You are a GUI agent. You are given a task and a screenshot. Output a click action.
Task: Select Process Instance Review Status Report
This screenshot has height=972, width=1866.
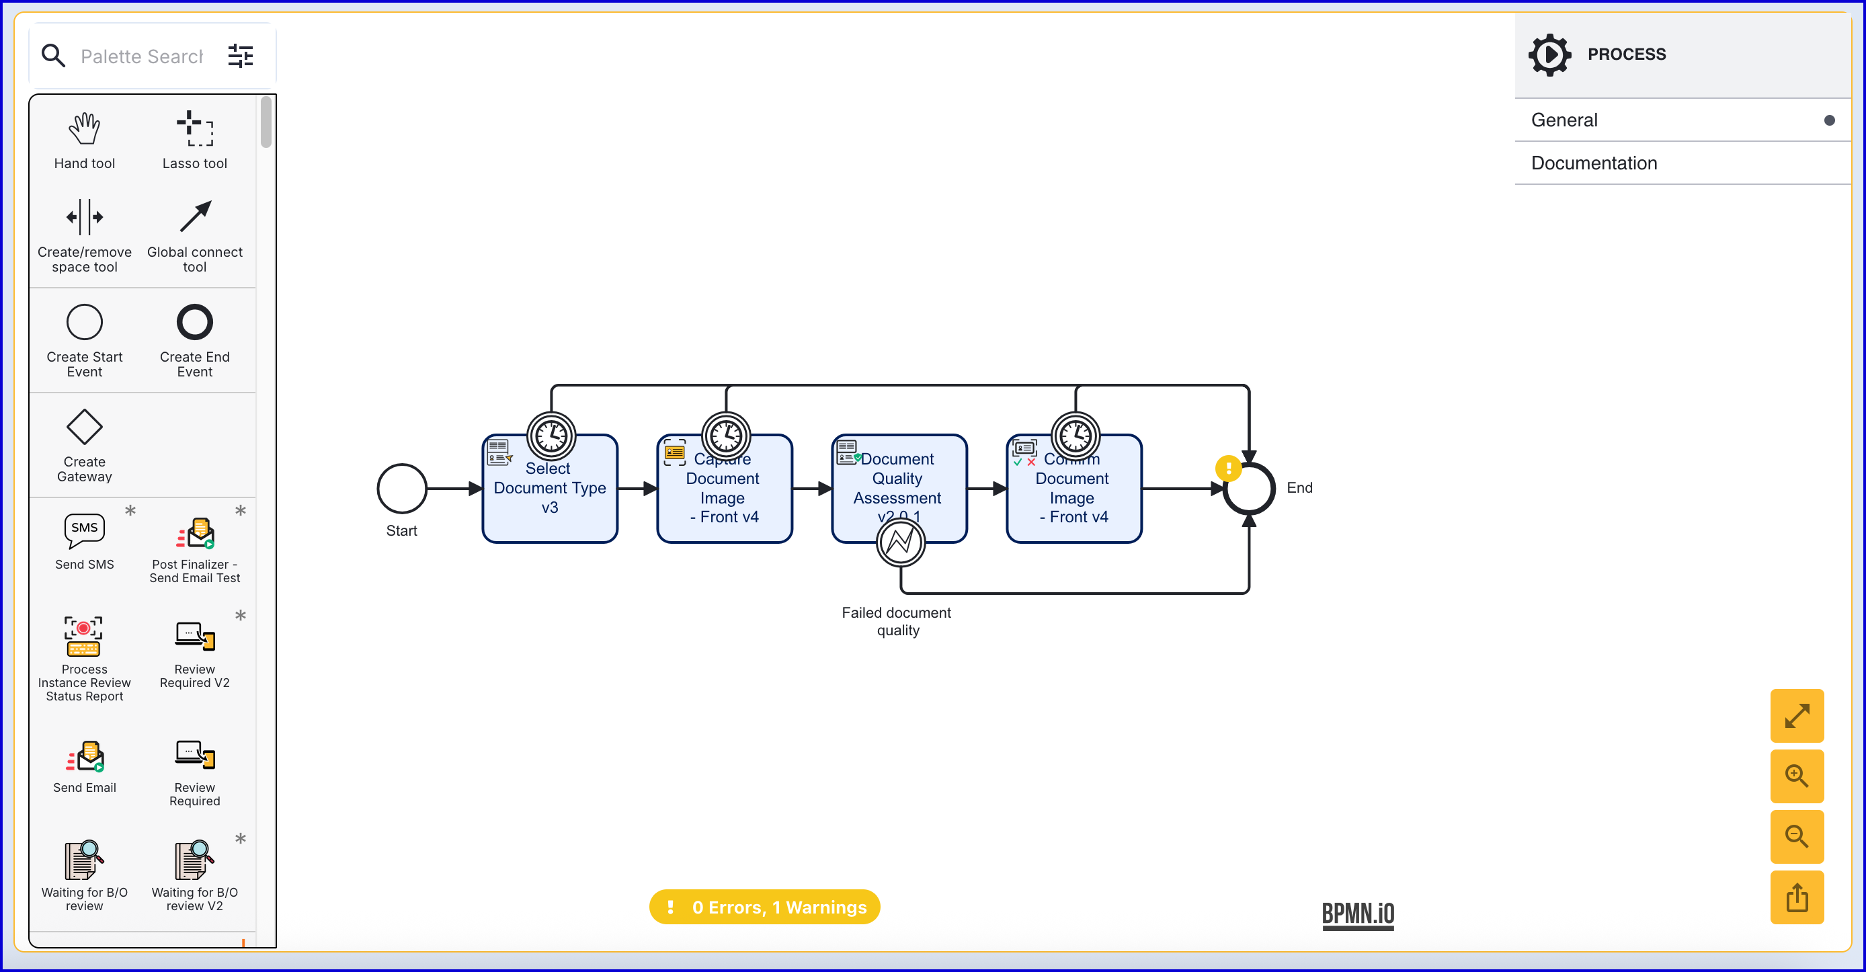point(84,637)
